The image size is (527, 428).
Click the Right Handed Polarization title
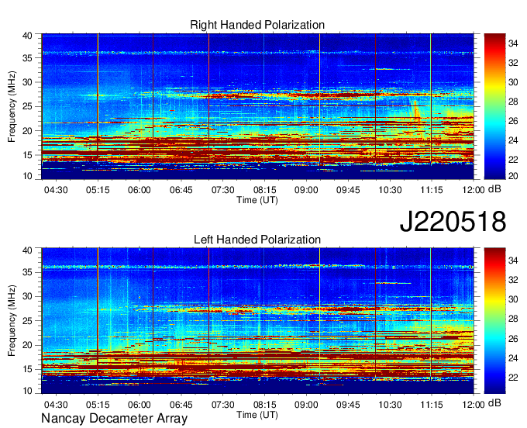point(257,25)
